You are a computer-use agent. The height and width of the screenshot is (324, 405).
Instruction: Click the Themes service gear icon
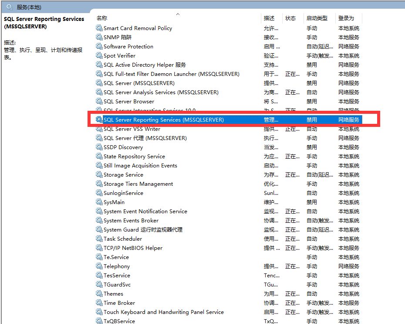tap(99, 293)
